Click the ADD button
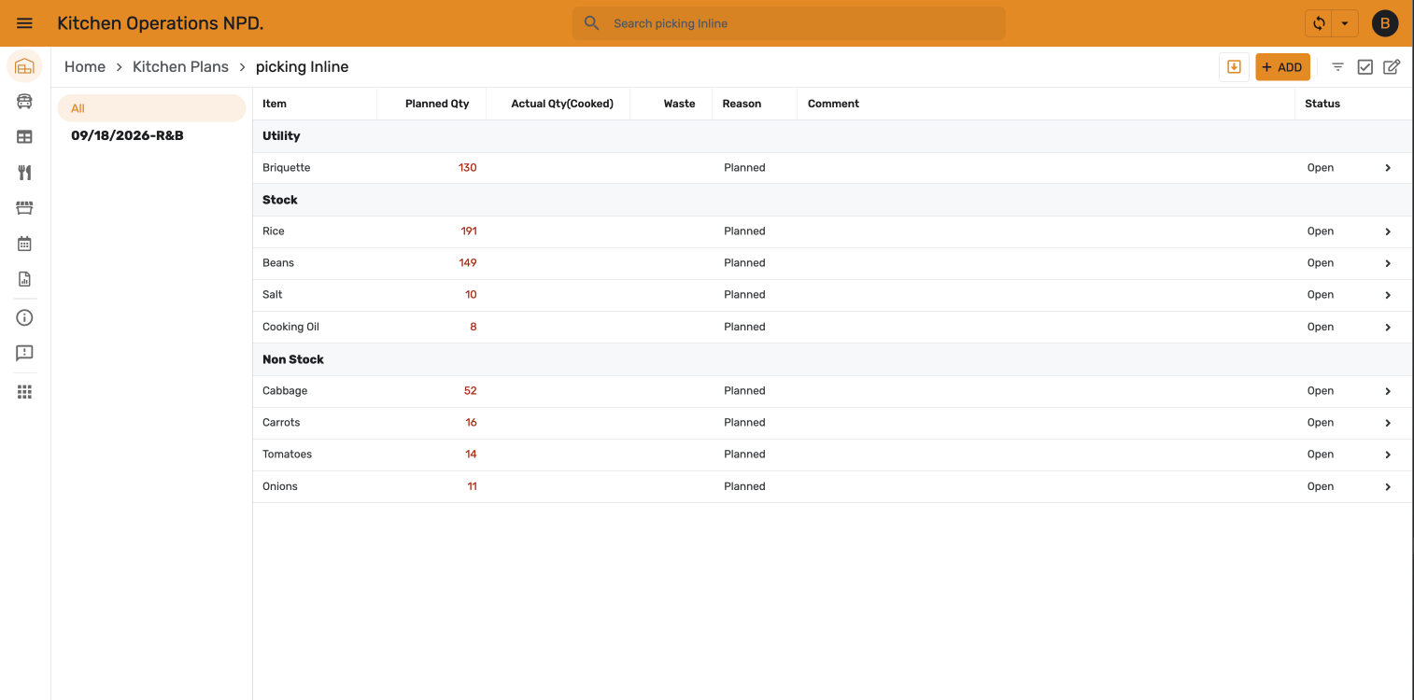1414x700 pixels. point(1282,67)
